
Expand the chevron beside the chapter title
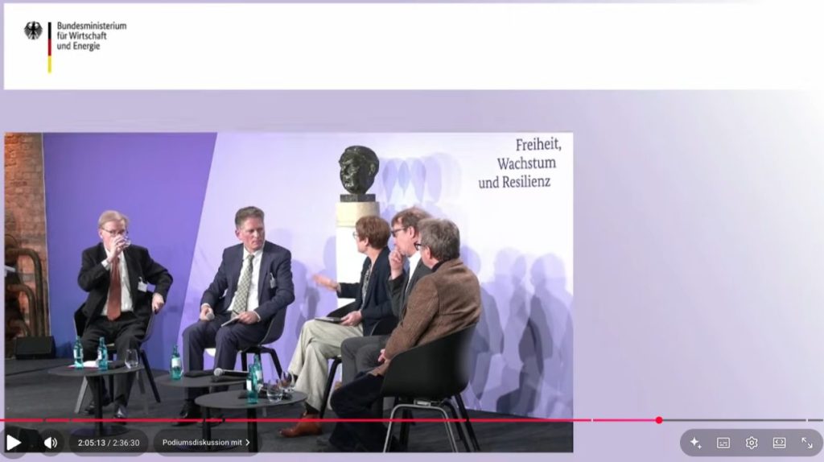pyautogui.click(x=248, y=443)
